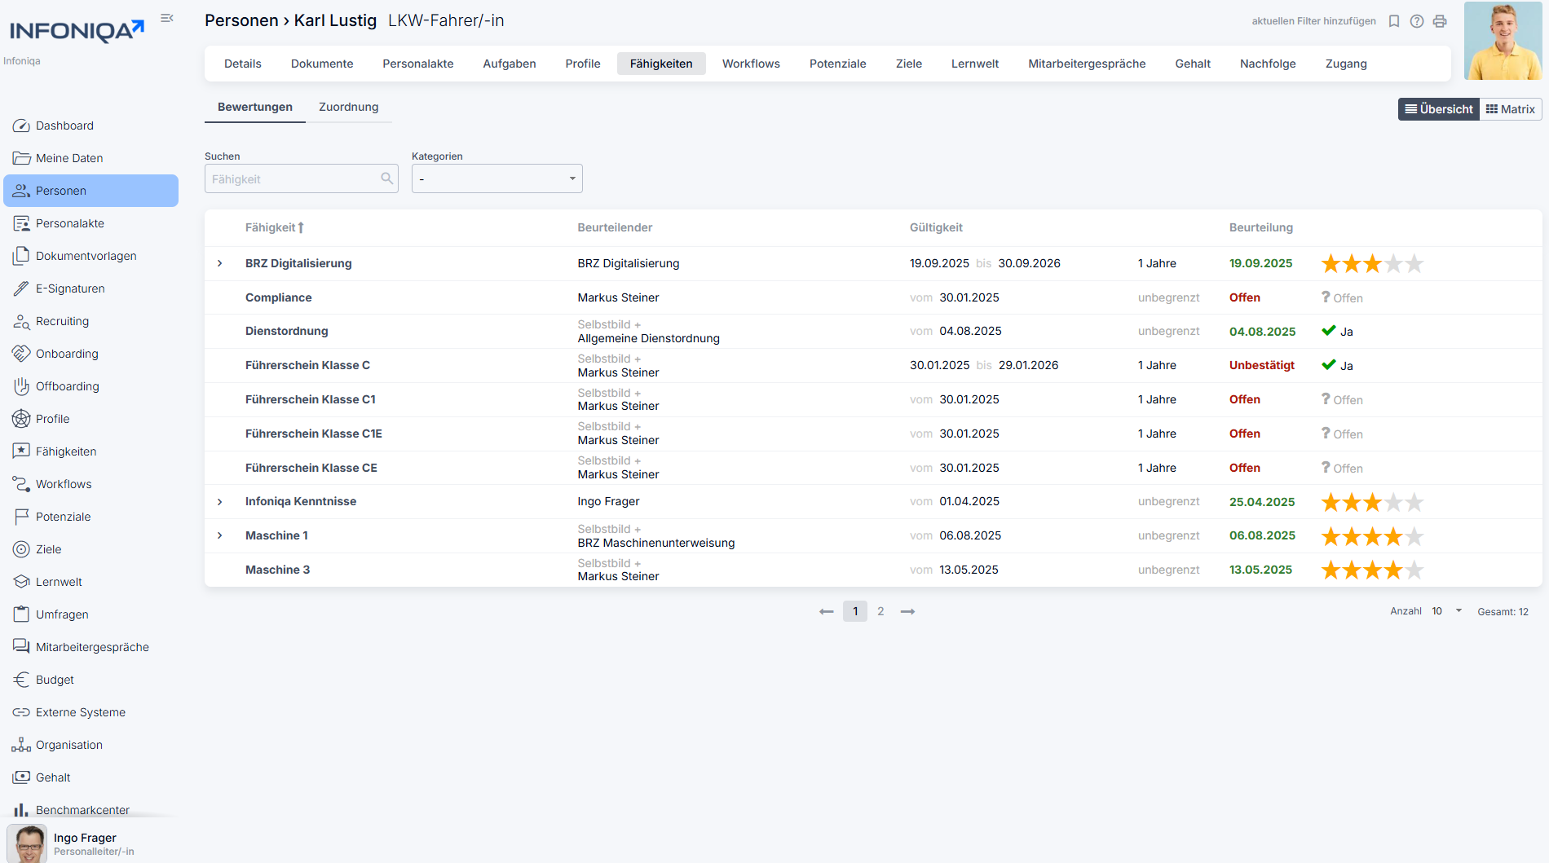The height and width of the screenshot is (863, 1549).
Task: Open Dashboard in the sidebar
Action: [91, 125]
